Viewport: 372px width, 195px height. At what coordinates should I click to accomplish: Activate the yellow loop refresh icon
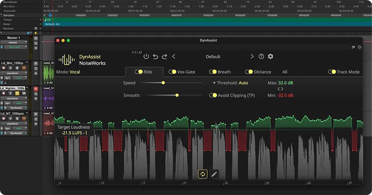tap(203, 174)
